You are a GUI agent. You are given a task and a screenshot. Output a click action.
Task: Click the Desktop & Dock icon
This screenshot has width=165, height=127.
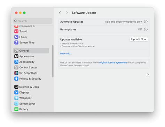tap(16, 87)
